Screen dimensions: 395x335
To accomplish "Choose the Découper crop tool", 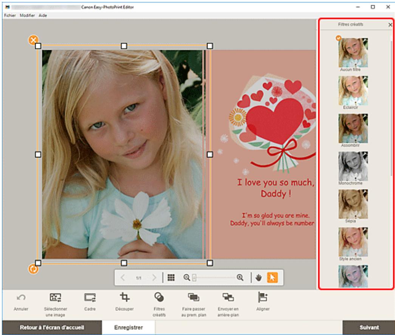I will pos(124,297).
